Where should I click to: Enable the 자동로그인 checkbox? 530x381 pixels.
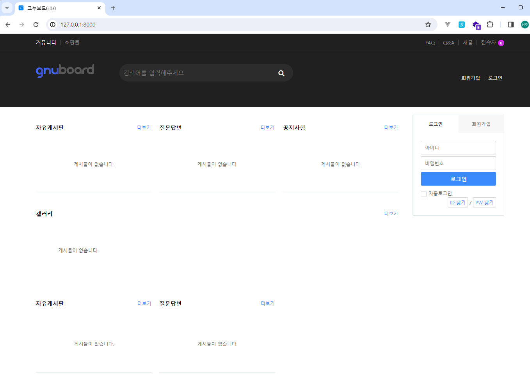coord(423,194)
